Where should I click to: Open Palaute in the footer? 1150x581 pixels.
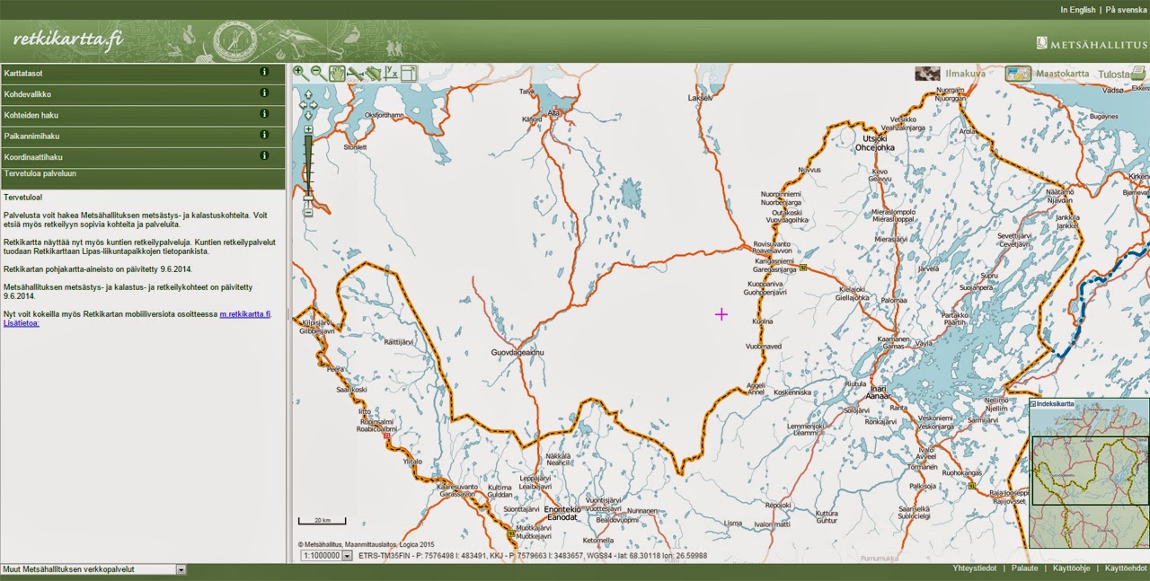(1024, 568)
